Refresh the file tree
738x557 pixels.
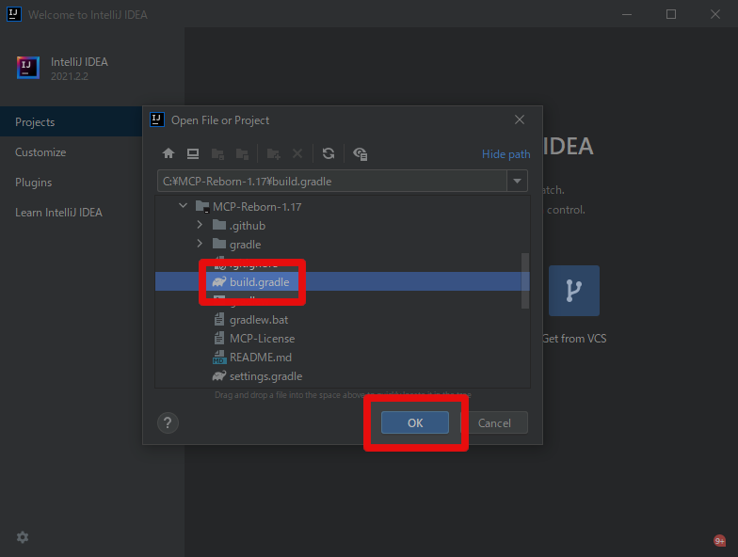pos(329,153)
